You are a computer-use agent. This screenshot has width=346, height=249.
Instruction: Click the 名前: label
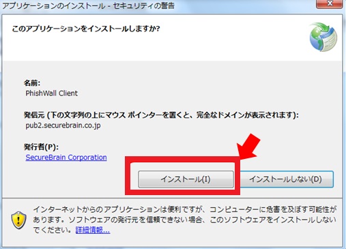(32, 83)
